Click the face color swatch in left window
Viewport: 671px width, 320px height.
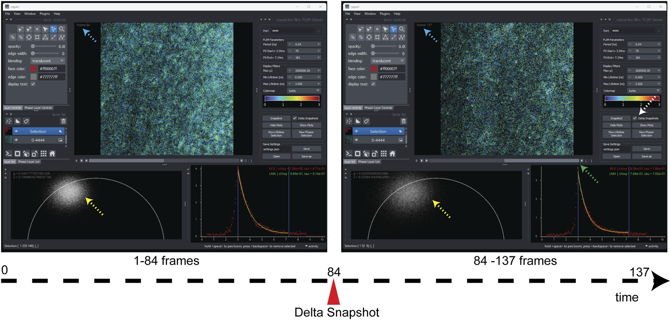coord(34,69)
